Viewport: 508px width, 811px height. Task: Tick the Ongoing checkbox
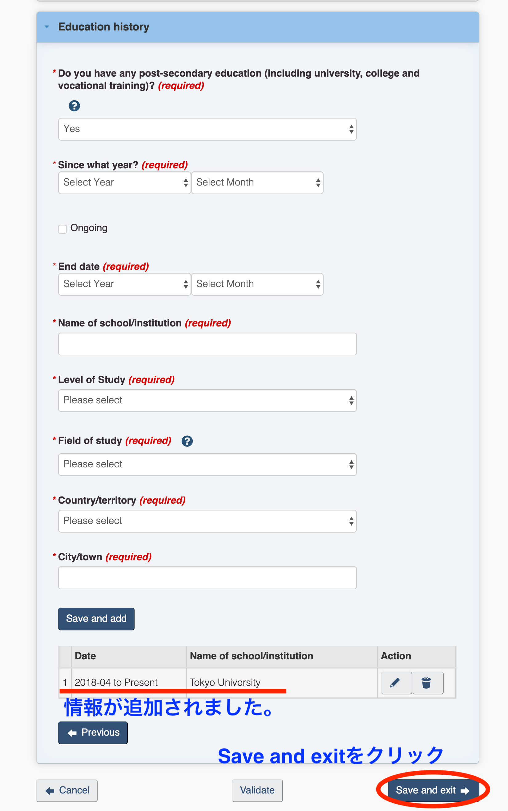pyautogui.click(x=62, y=229)
